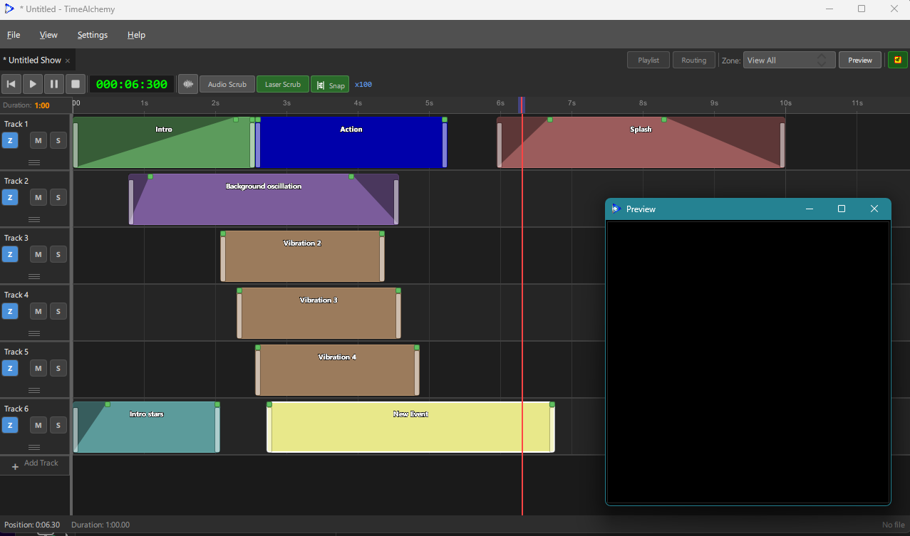Screen dimensions: 910x536
Task: Click the Add Track plus icon
Action: point(15,467)
